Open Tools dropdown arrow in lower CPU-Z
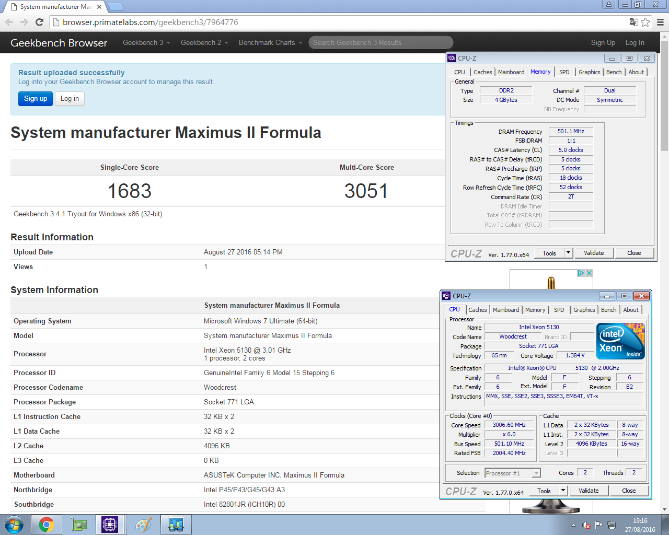The width and height of the screenshot is (669, 535). (x=563, y=491)
